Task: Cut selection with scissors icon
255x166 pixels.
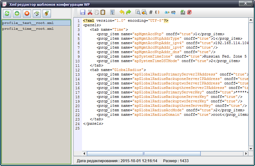Action: [90, 12]
